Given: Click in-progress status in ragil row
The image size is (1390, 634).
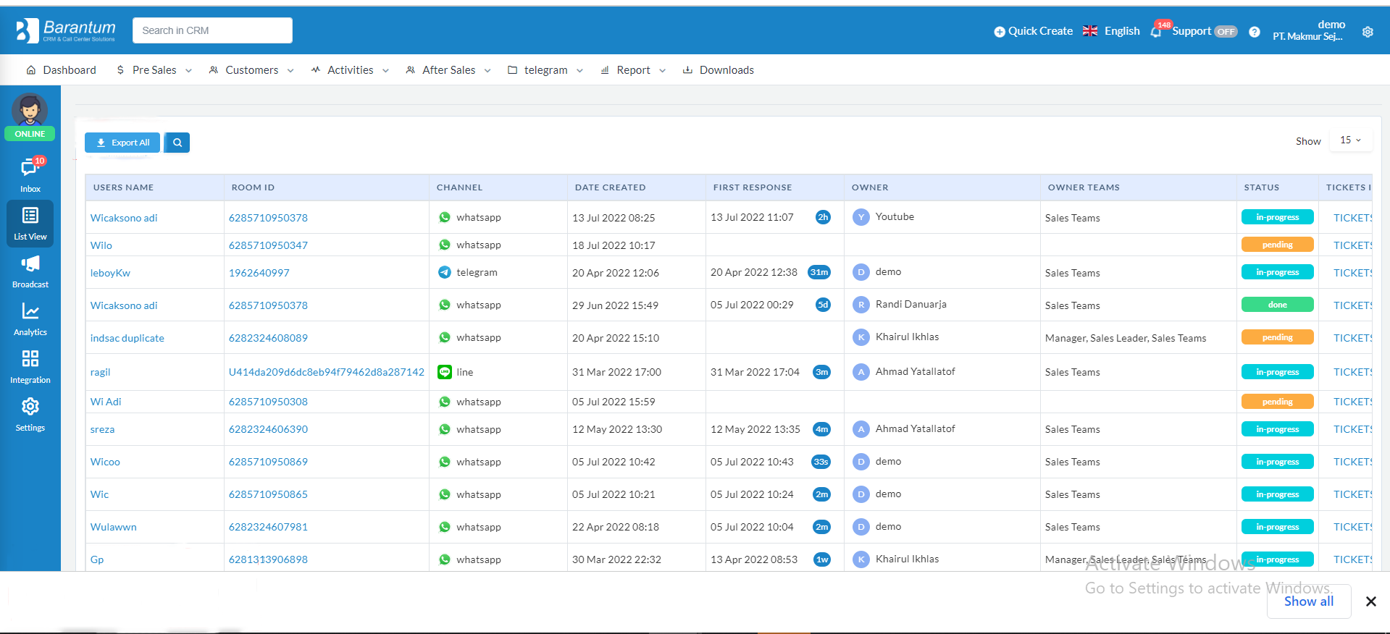Looking at the screenshot, I should click(1277, 372).
